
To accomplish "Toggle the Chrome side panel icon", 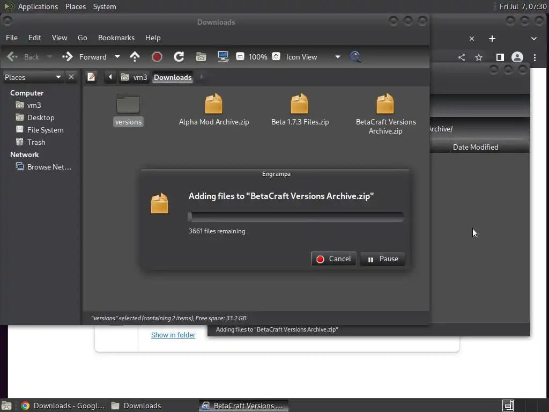I will [500, 57].
